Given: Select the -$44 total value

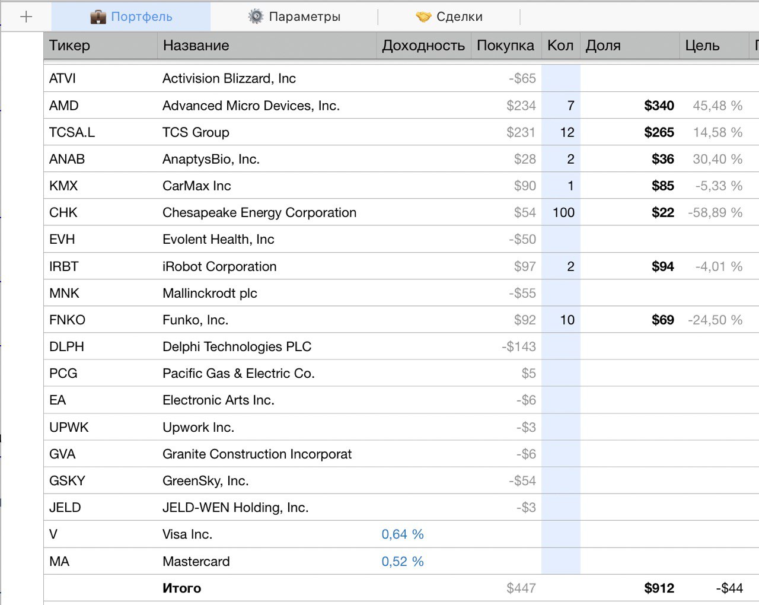Looking at the screenshot, I should coord(729,588).
